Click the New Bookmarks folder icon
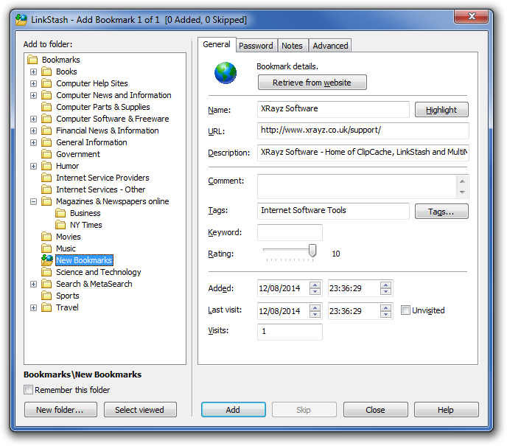This screenshot has height=446, width=507. click(47, 260)
